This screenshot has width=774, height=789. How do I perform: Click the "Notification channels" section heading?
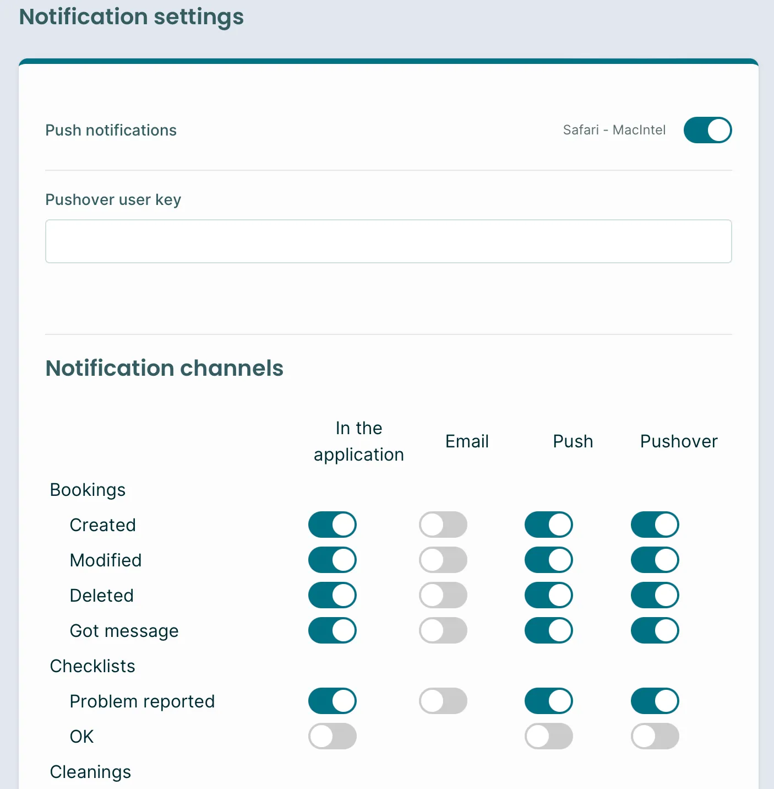point(164,368)
